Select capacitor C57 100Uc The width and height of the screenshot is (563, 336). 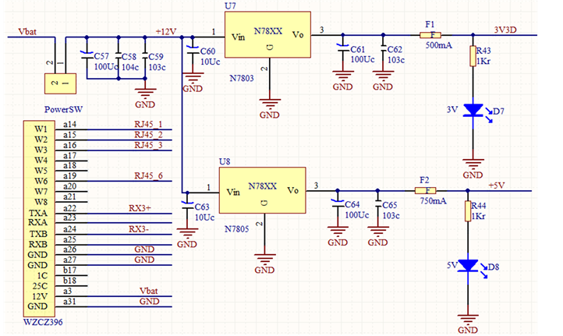(87, 56)
